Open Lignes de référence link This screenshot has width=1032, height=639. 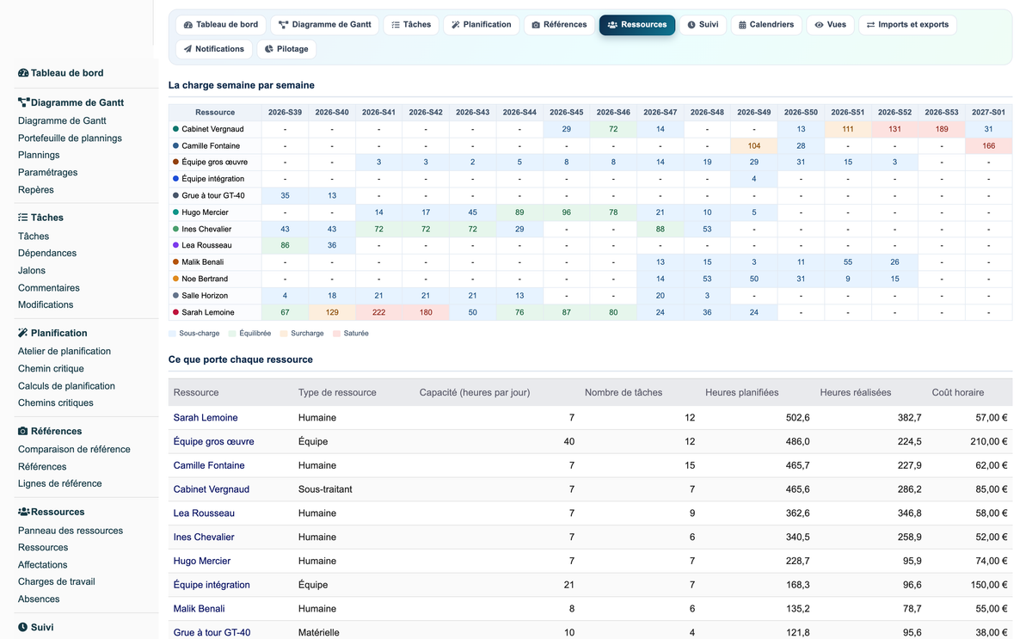[60, 483]
